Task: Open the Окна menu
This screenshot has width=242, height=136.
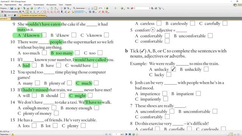Action: [x=61, y=5]
